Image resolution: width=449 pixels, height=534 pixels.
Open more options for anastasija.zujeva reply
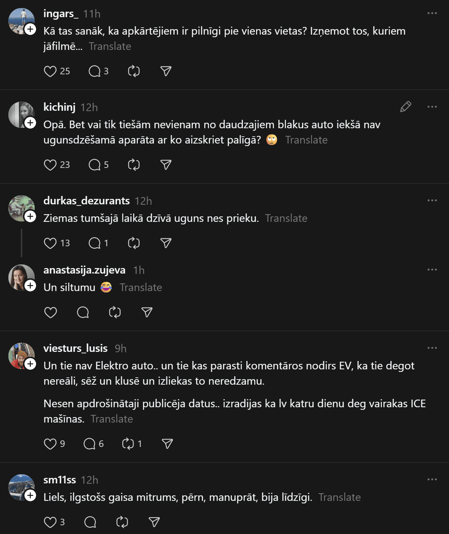tap(432, 270)
